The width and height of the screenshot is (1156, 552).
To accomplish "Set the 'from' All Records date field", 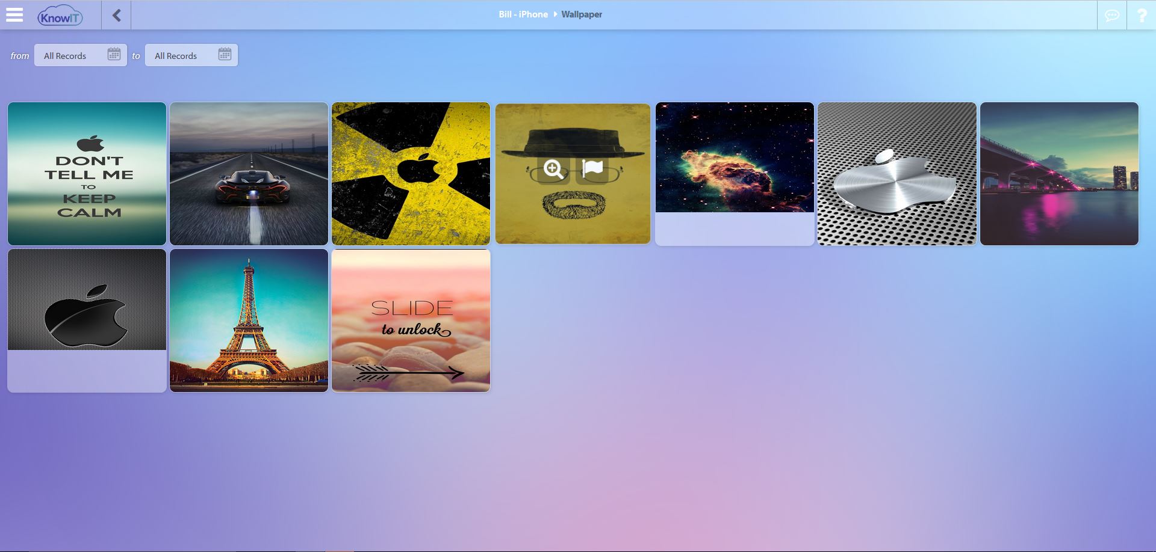I will pyautogui.click(x=81, y=55).
